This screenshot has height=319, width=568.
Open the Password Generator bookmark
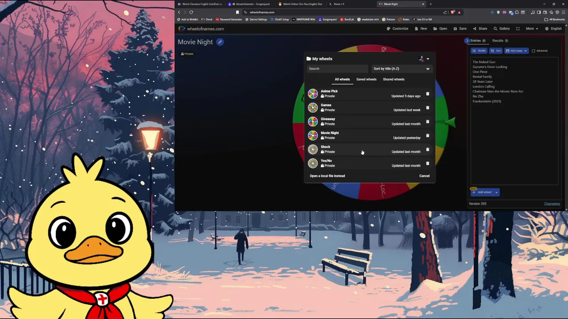(229, 19)
